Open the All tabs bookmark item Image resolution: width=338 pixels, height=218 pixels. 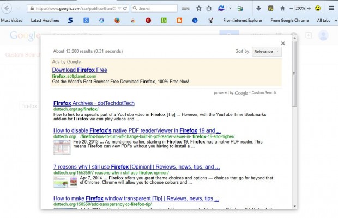tap(323, 21)
